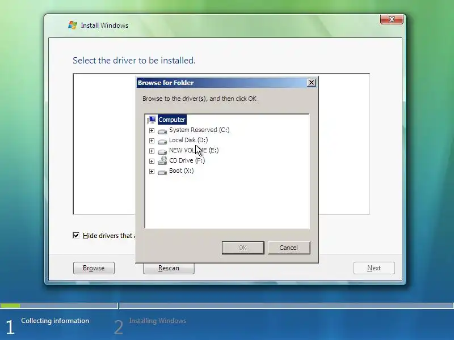Expand the Boot (X:) node
This screenshot has width=454, height=340.
tap(152, 172)
